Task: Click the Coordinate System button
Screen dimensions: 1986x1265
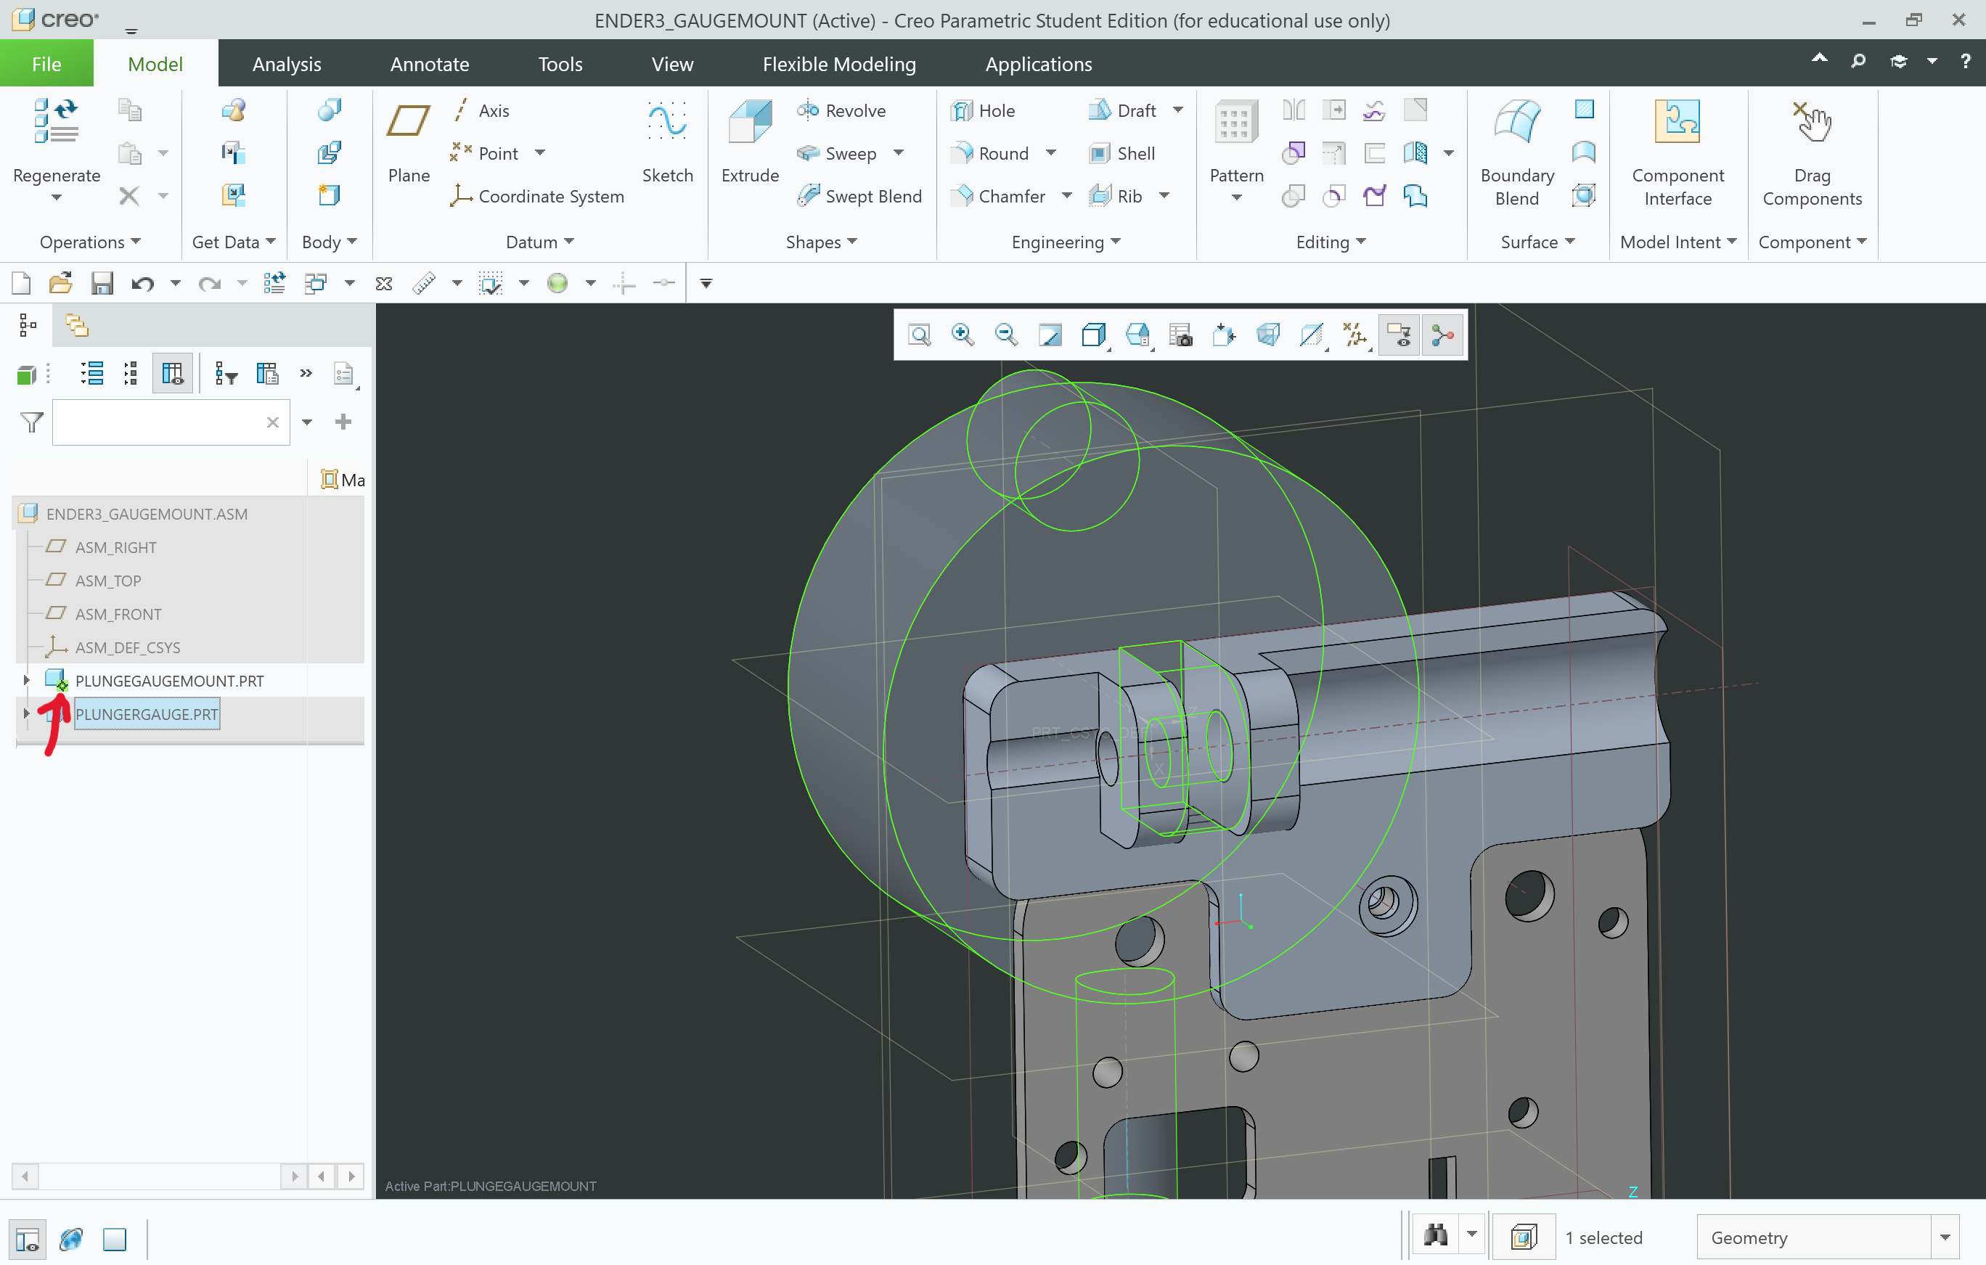Action: click(x=551, y=196)
